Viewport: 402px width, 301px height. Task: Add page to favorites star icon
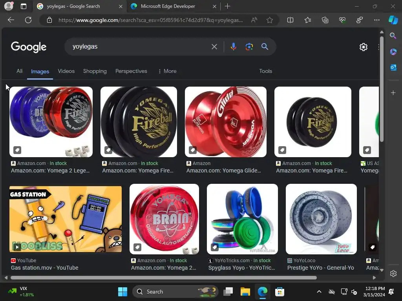click(269, 20)
